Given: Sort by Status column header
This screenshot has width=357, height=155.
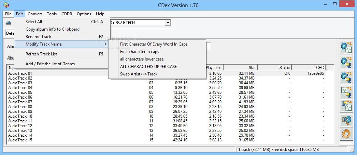Looking at the screenshot, I should tap(275, 68).
